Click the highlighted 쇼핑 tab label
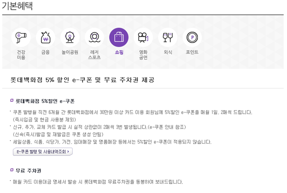The width and height of the screenshot is (287, 193). (x=119, y=52)
